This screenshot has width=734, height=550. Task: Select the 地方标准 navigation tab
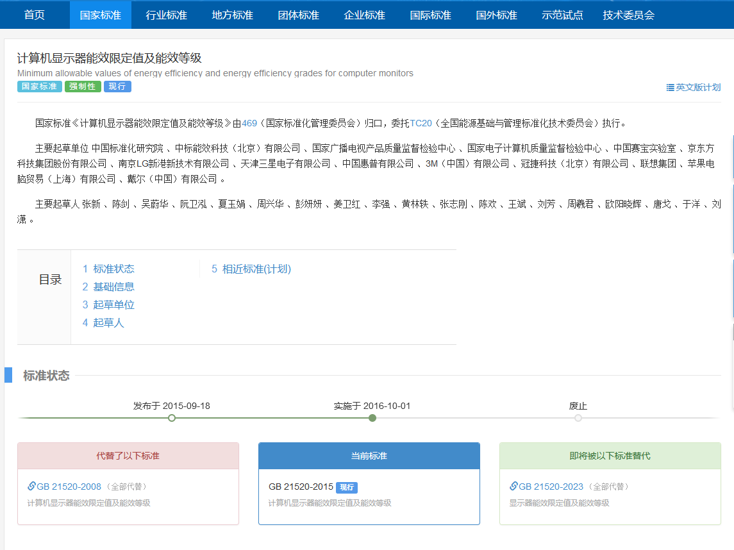[232, 15]
